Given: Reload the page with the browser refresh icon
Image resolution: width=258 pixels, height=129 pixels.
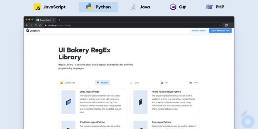Looking at the screenshot, I should click(35, 25).
